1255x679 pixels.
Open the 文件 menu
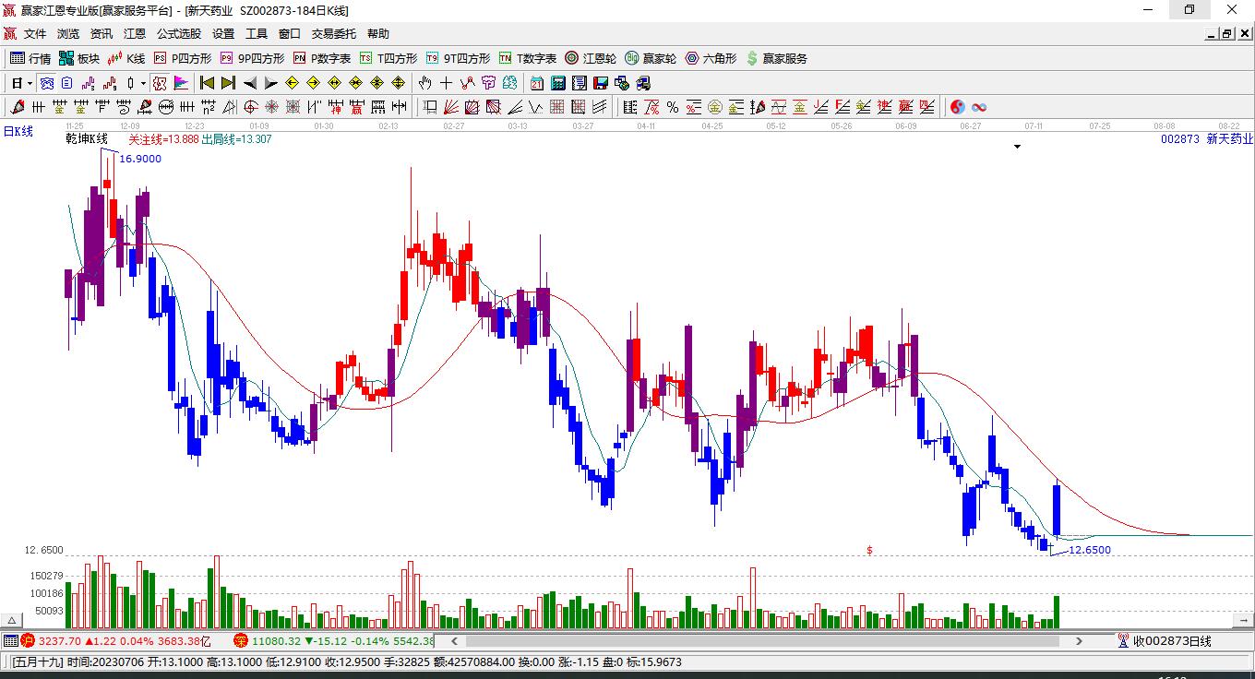pyautogui.click(x=35, y=34)
